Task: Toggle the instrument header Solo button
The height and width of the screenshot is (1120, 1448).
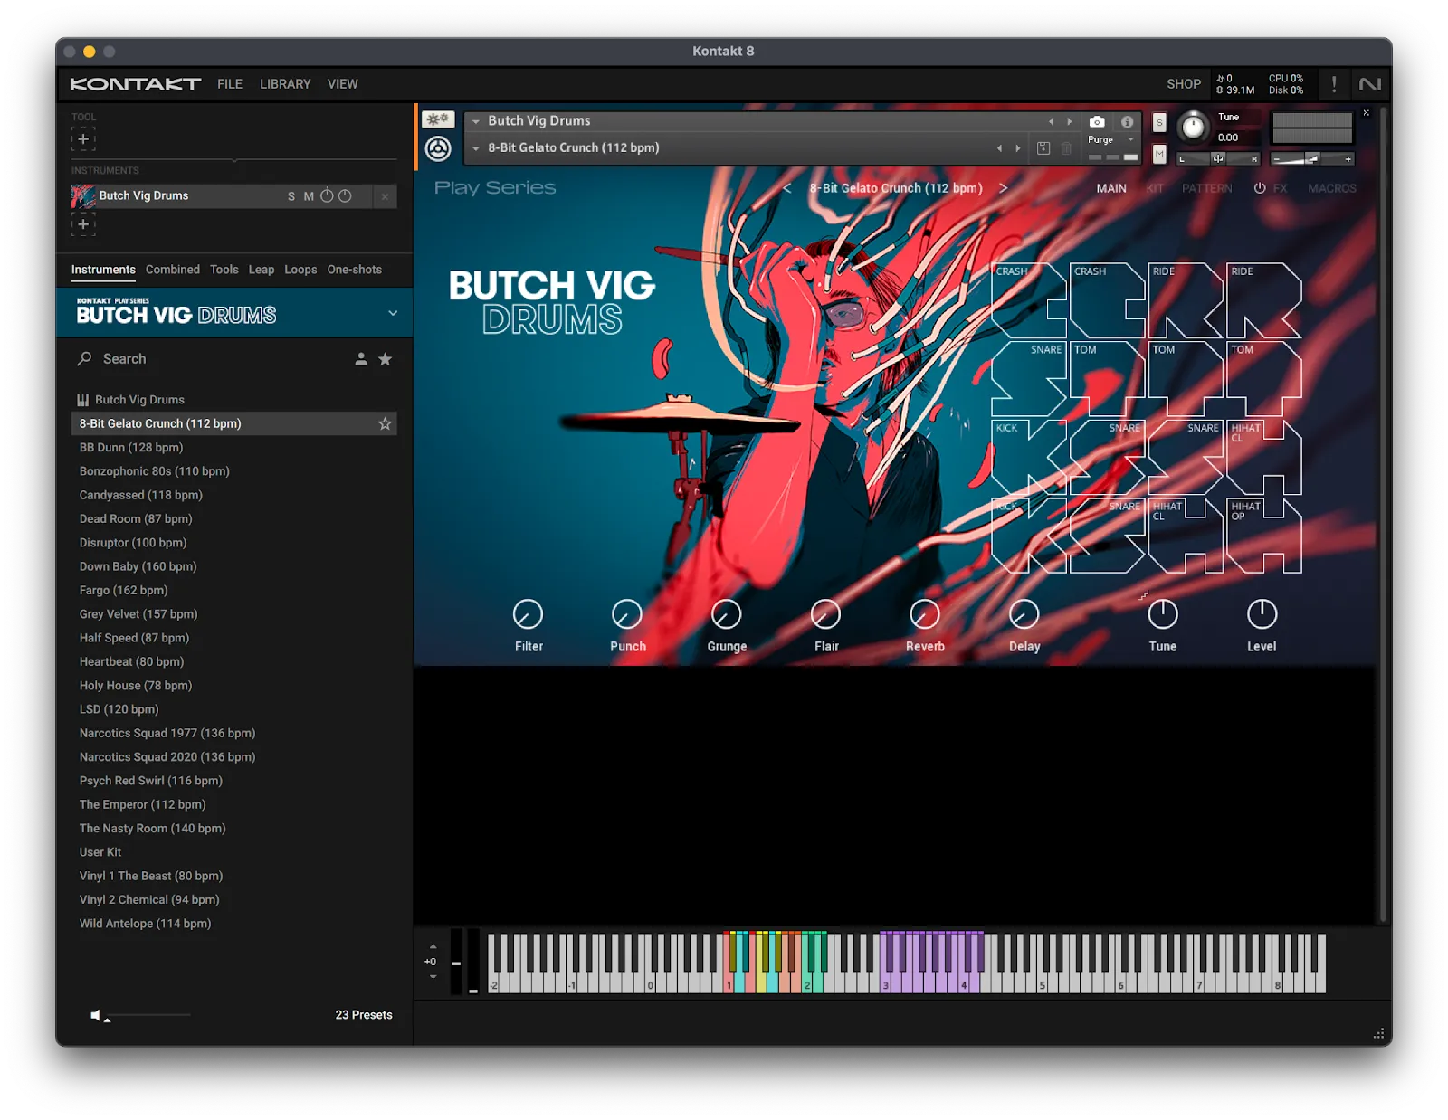Action: 1159,122
